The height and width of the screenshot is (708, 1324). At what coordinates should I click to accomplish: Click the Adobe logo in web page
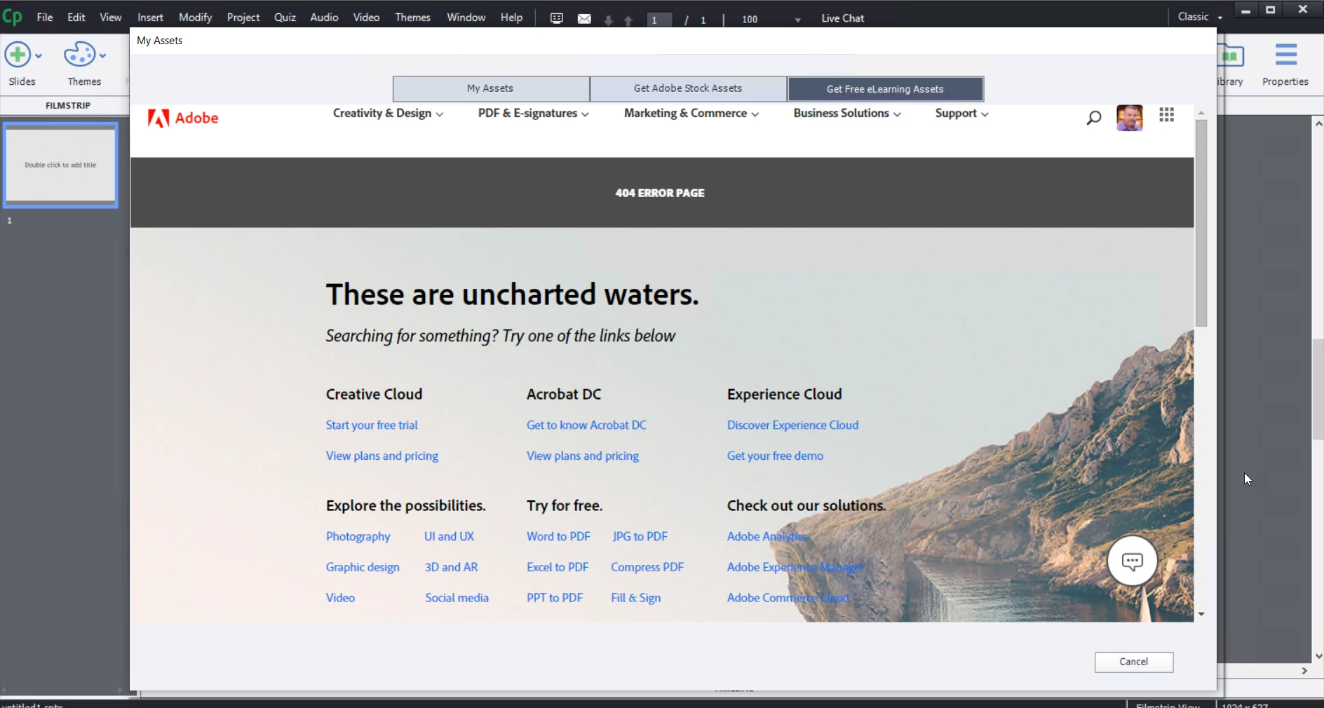point(183,118)
